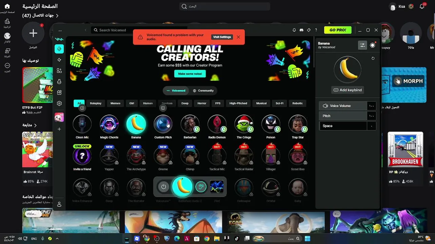Open Roblox notifications bell with badge
Viewport: 435px width, 244px height.
422,6
